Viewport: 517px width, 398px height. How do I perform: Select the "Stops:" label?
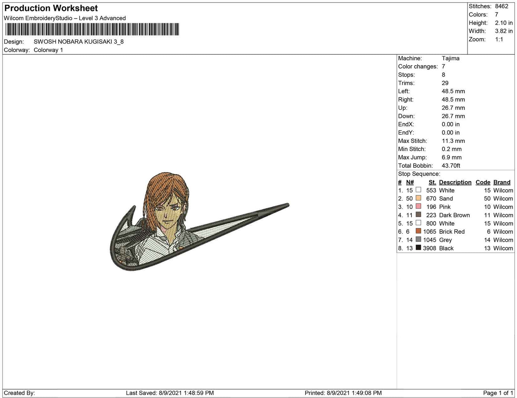406,75
